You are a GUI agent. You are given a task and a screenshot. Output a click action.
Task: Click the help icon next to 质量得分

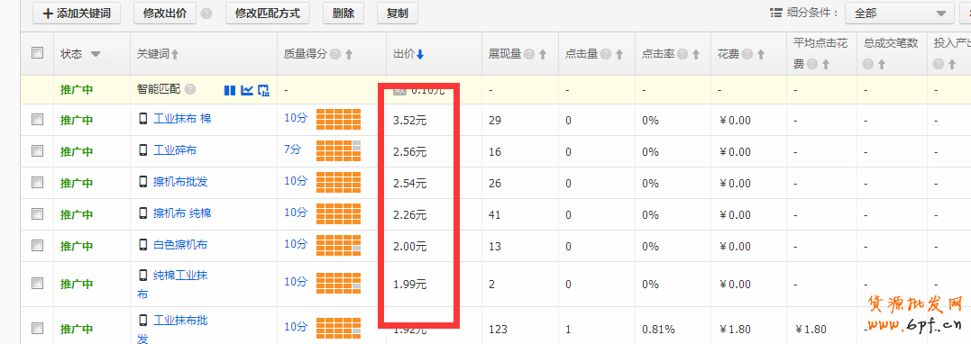335,54
